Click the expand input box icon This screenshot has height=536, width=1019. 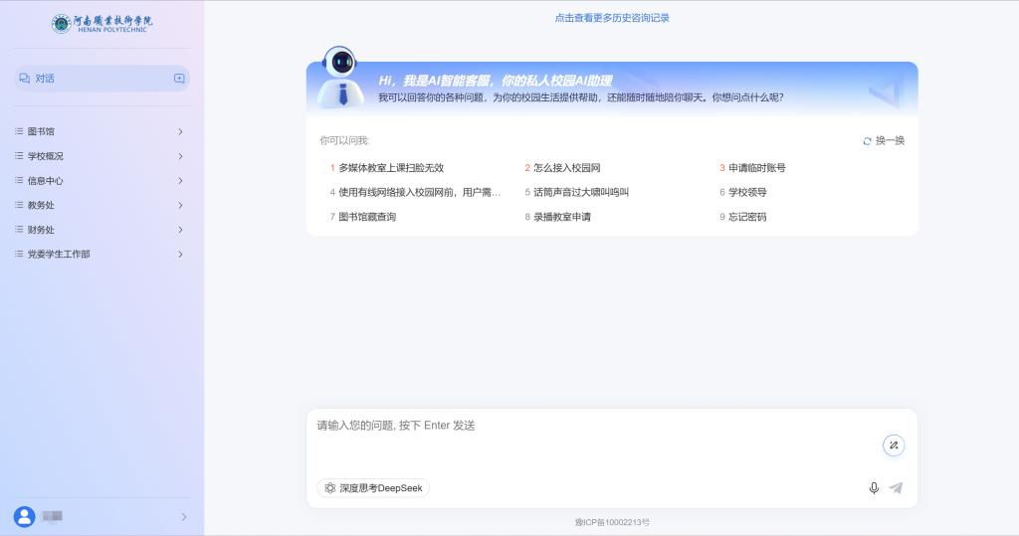point(894,446)
